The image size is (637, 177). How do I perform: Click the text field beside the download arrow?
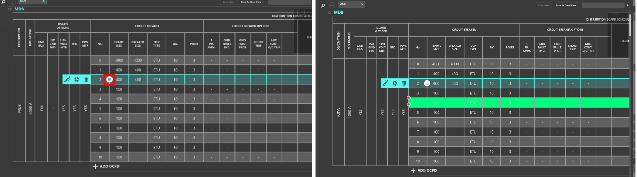[603, 5]
